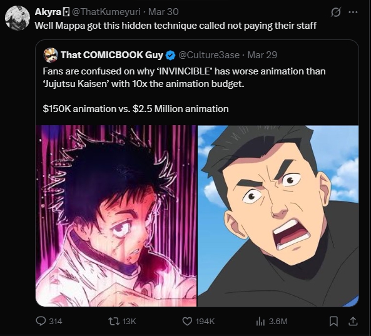View analytics via the bar chart icon

click(x=260, y=321)
